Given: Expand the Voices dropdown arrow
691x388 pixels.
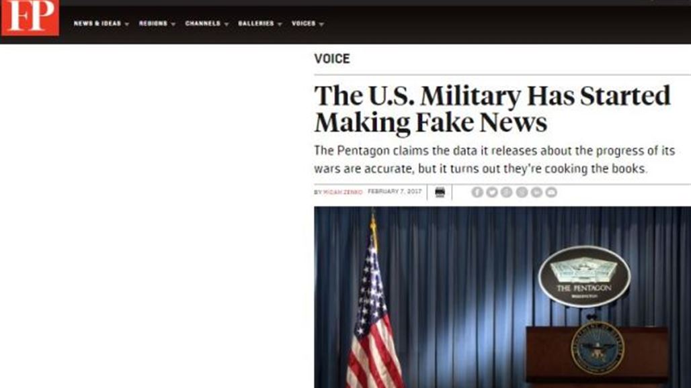Looking at the screenshot, I should point(322,24).
